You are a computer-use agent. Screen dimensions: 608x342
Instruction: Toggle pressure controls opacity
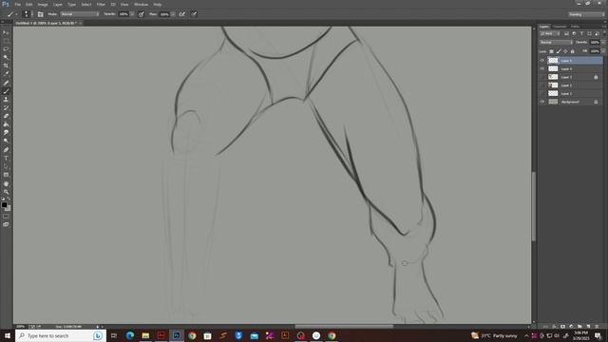(142, 14)
